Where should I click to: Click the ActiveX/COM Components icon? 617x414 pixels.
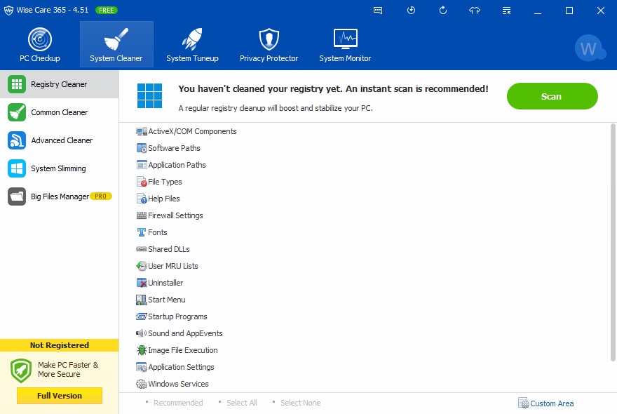pos(141,131)
